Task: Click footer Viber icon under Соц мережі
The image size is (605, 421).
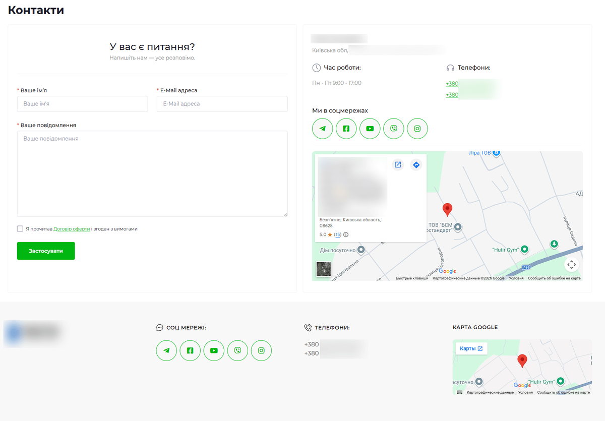Action: (x=237, y=350)
